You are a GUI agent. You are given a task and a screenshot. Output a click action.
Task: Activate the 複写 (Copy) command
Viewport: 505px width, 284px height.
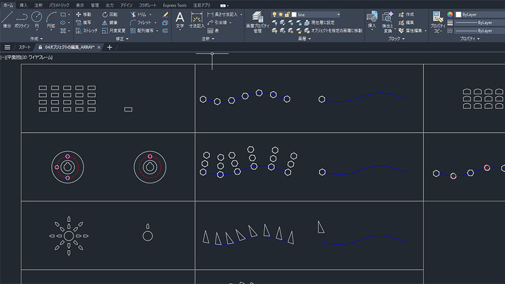84,23
